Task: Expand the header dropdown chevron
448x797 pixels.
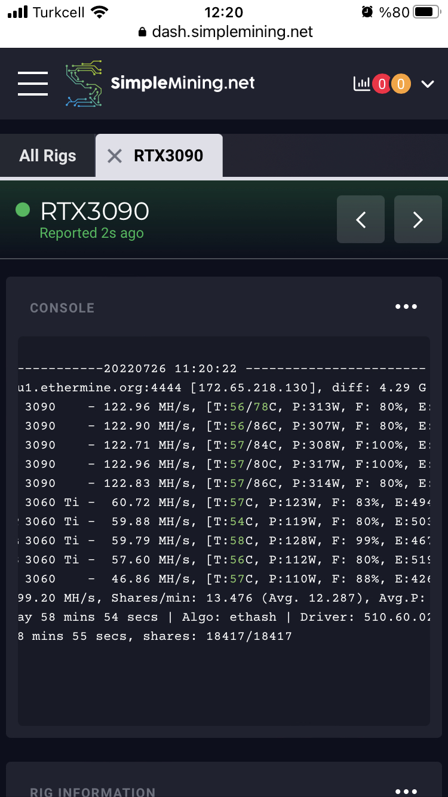Action: click(x=428, y=84)
